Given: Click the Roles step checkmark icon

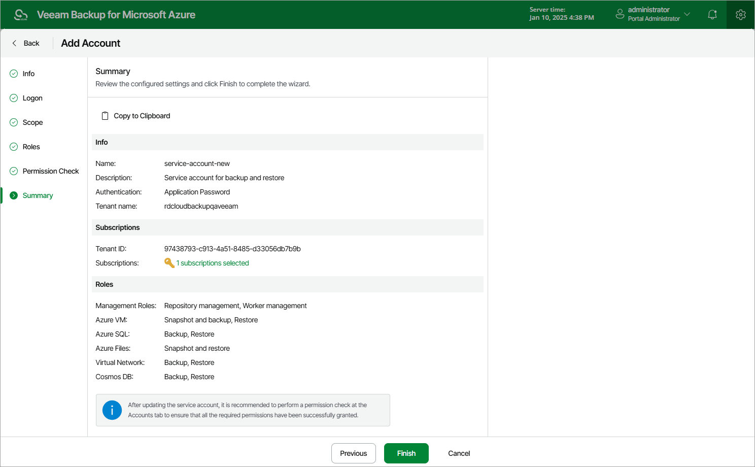Looking at the screenshot, I should click(x=14, y=147).
